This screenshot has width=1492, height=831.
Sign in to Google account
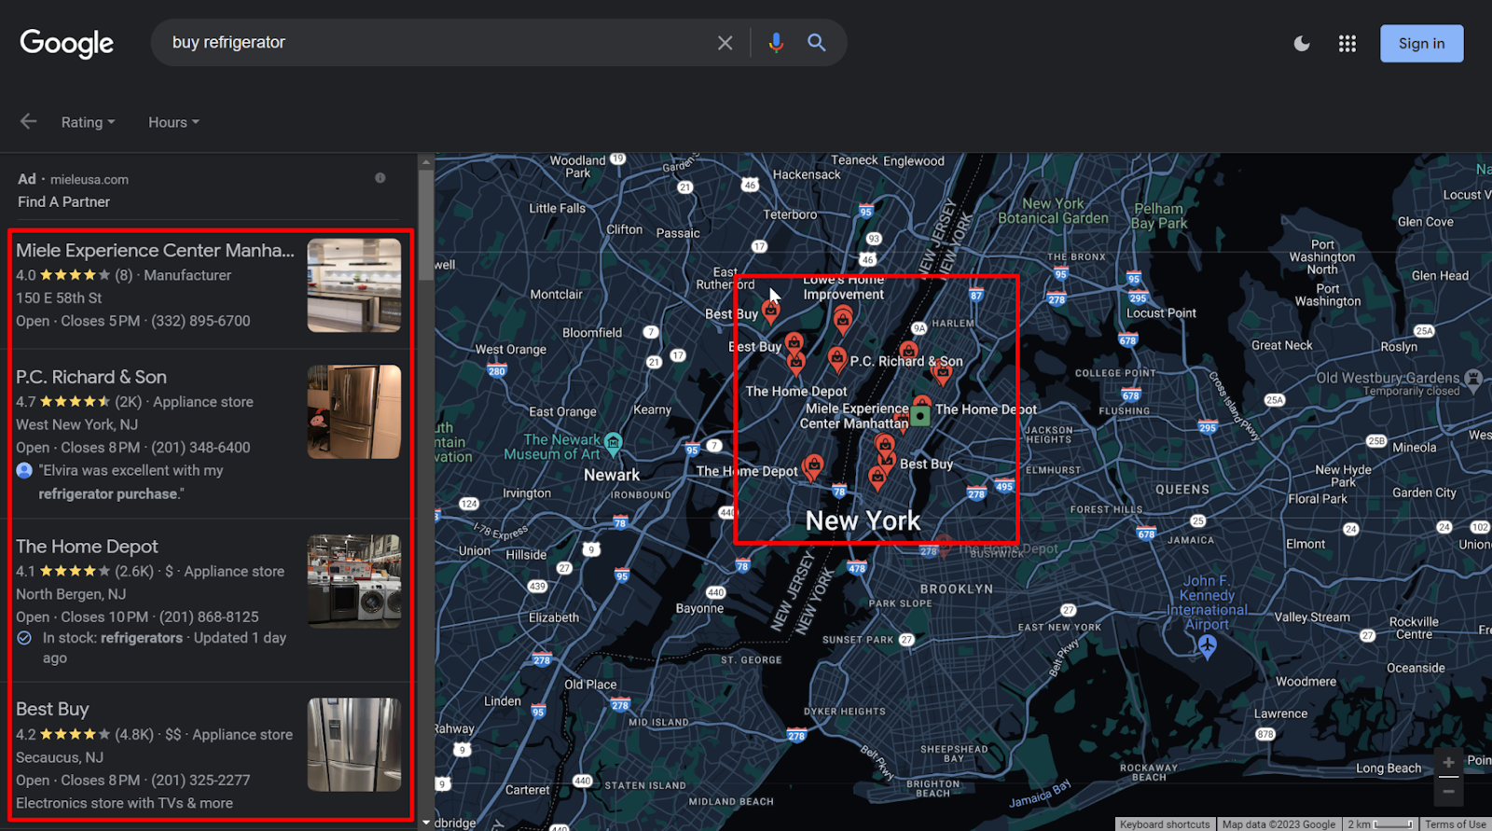1421,44
